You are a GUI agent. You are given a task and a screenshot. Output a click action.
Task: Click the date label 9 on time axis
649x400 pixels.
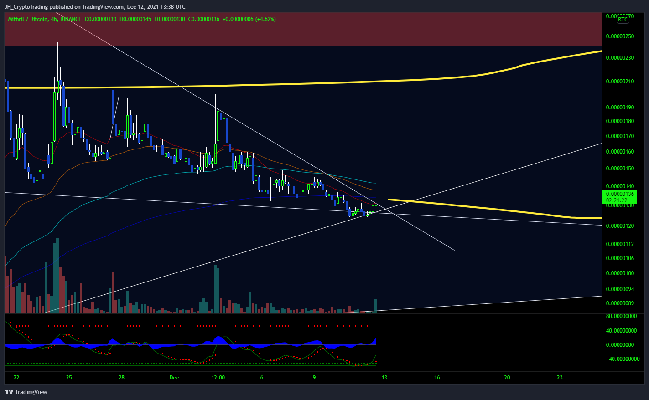click(314, 378)
